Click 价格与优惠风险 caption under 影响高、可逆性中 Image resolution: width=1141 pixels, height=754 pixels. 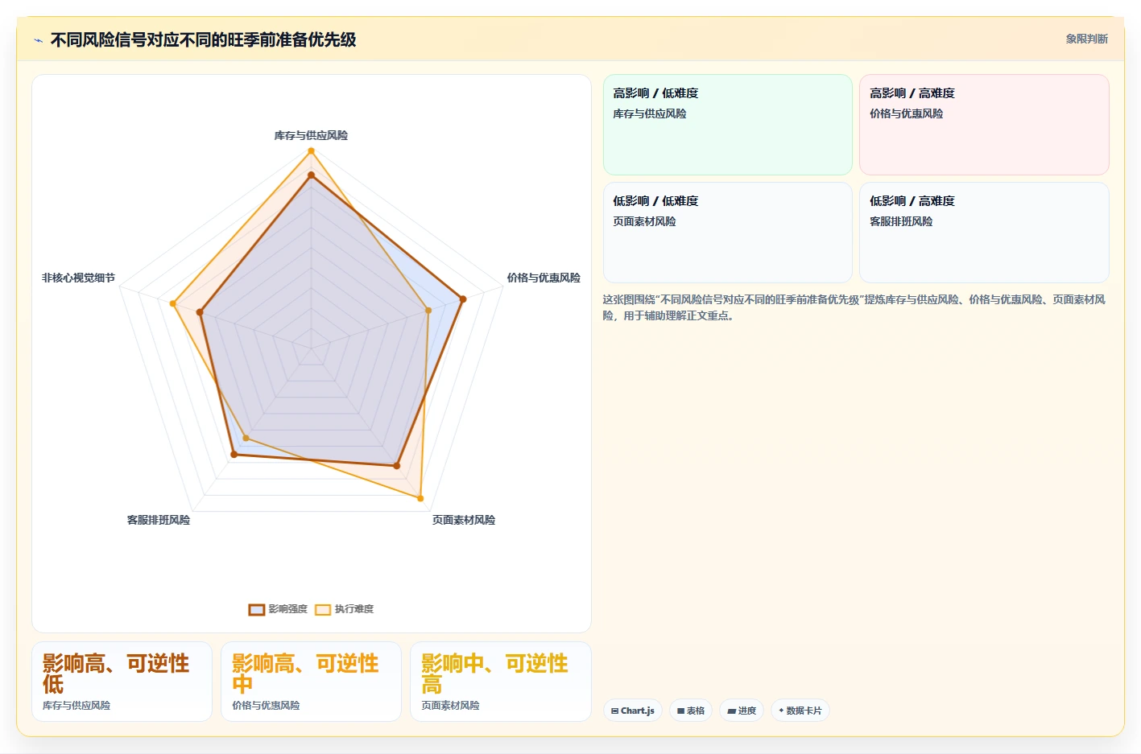(266, 705)
